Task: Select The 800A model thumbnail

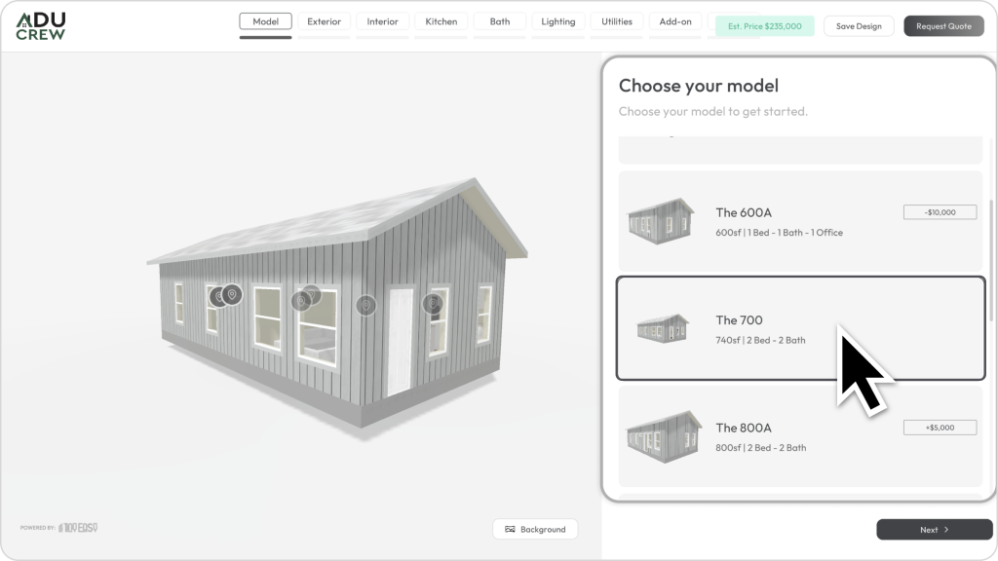Action: [663, 436]
